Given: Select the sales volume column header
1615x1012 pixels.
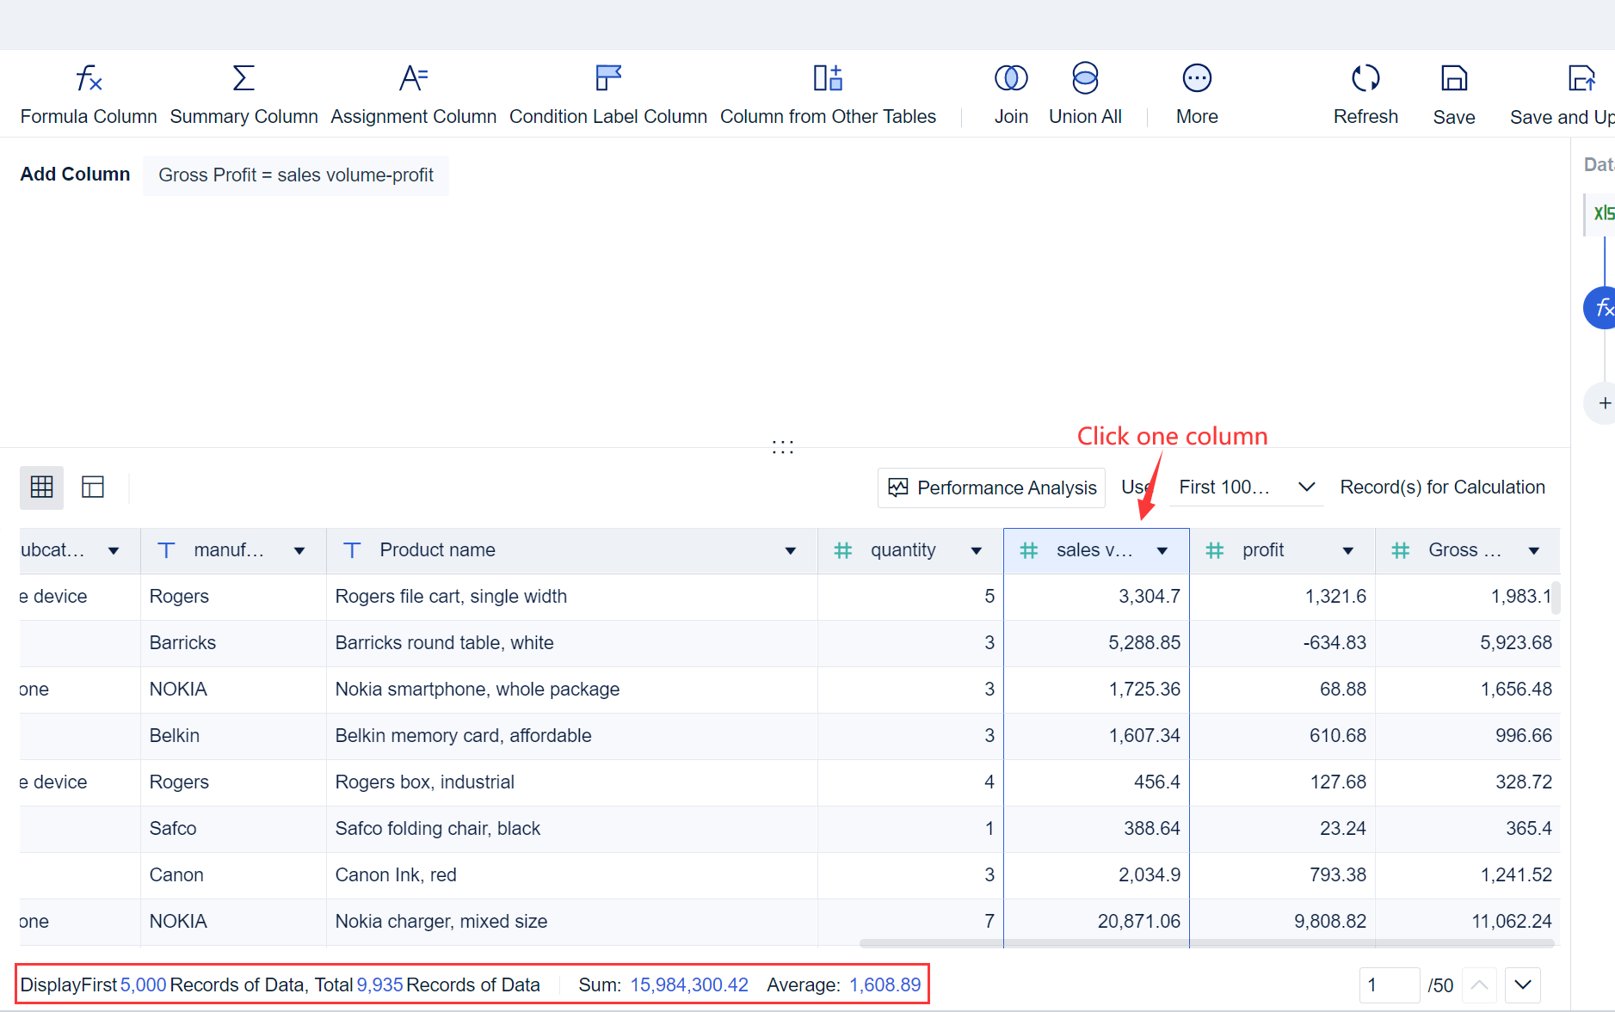Looking at the screenshot, I should point(1096,550).
